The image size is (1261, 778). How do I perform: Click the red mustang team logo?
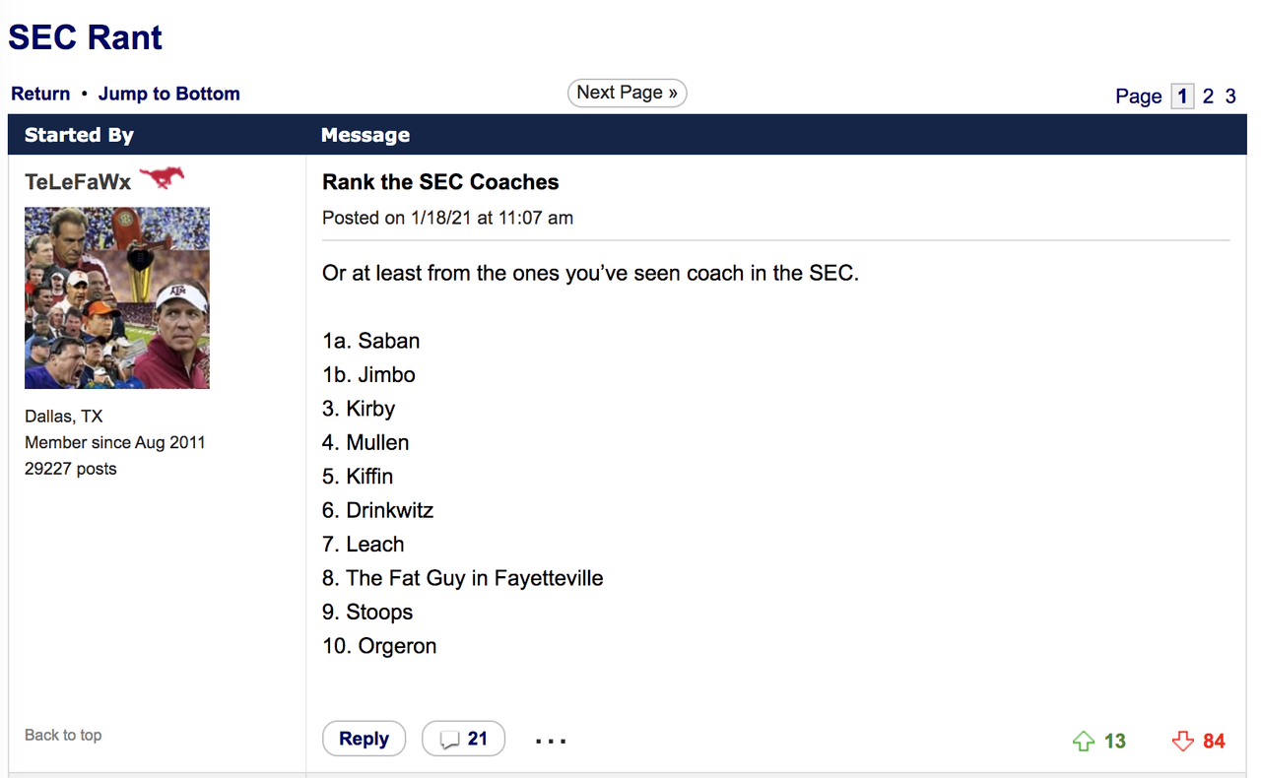[x=162, y=179]
